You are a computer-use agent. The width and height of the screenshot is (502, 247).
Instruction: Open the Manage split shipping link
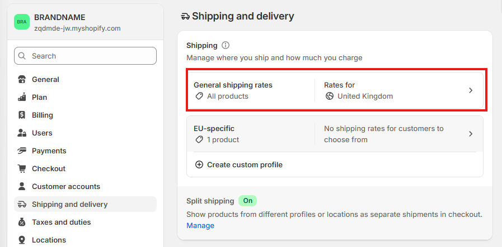click(200, 226)
